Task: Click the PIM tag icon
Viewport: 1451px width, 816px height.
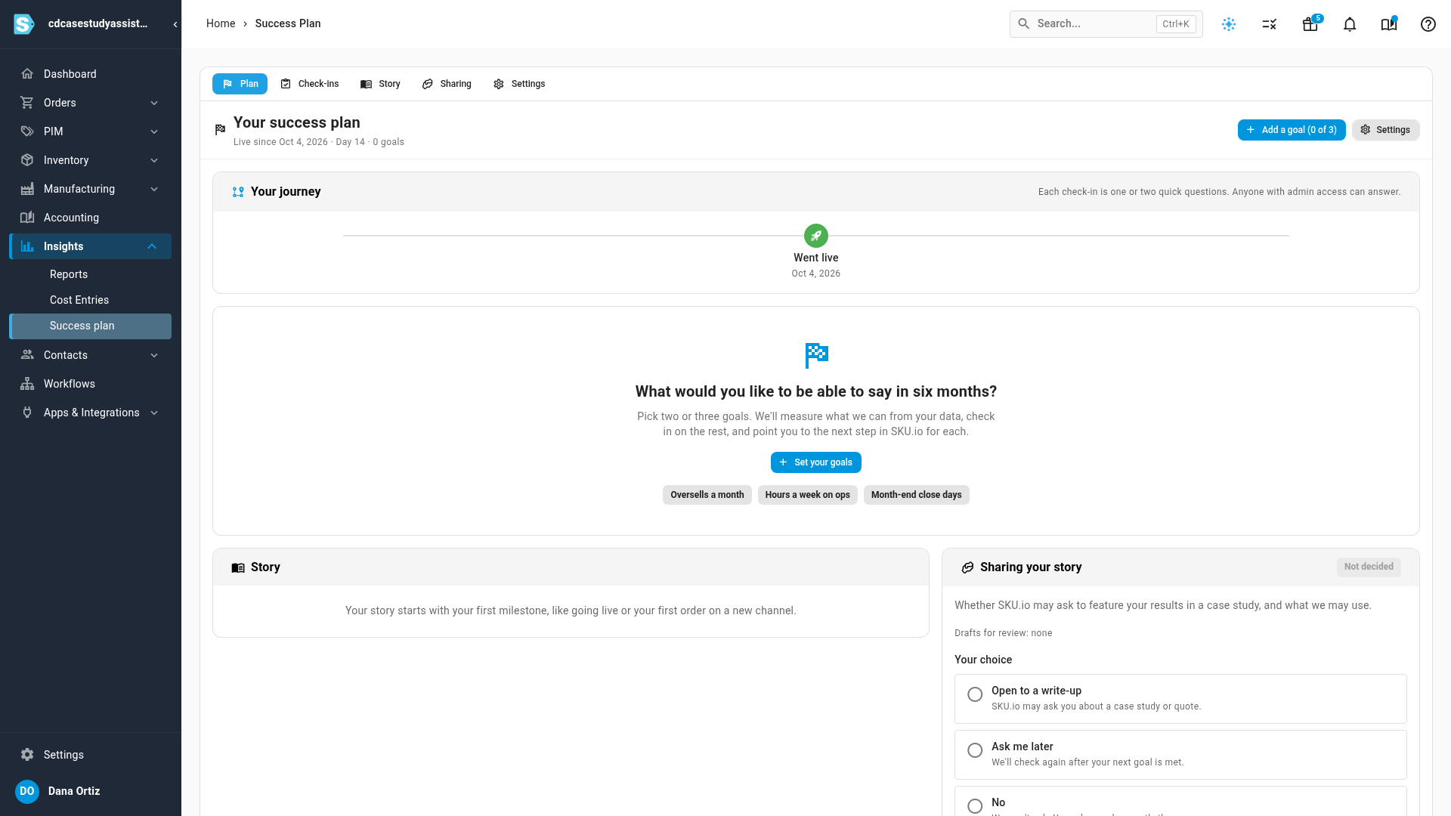Action: click(27, 131)
